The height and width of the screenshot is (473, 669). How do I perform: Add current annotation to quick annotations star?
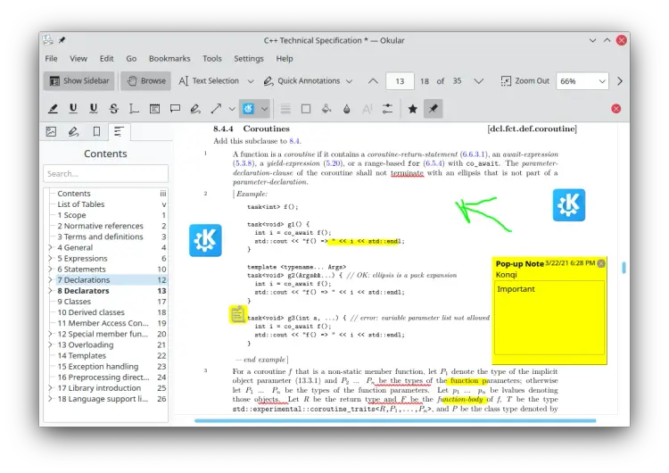[413, 109]
